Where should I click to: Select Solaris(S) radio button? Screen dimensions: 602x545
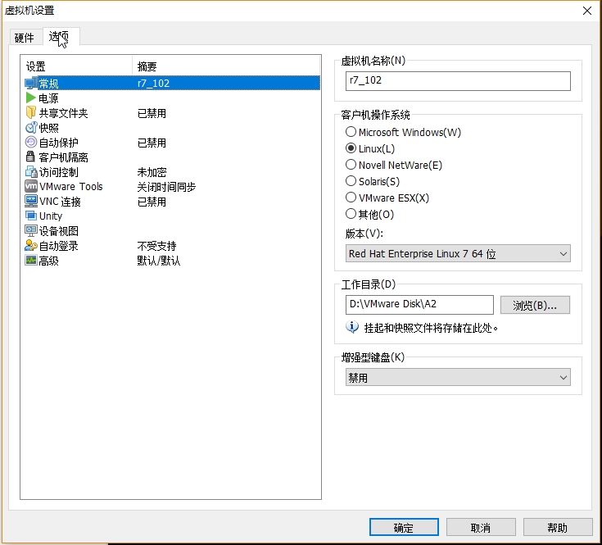click(x=351, y=181)
